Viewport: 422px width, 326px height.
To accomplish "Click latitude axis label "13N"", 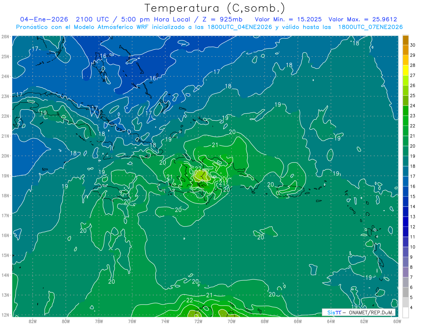I will coord(5,295).
